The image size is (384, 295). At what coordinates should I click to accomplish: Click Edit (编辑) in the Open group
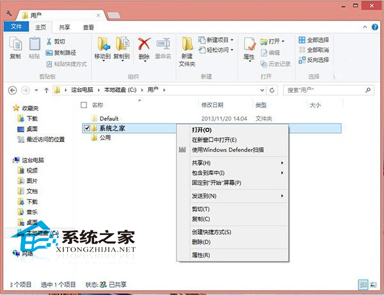pyautogui.click(x=270, y=52)
